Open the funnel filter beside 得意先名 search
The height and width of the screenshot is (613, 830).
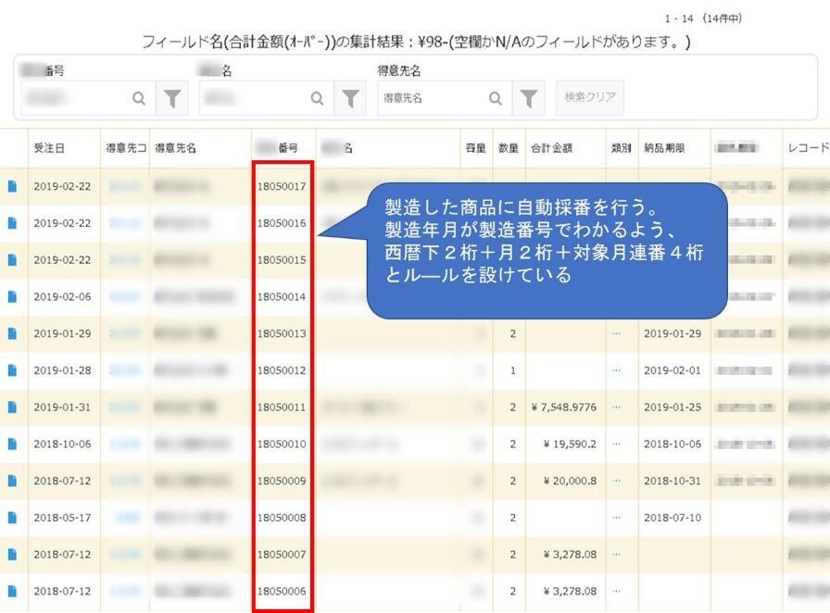[x=528, y=97]
